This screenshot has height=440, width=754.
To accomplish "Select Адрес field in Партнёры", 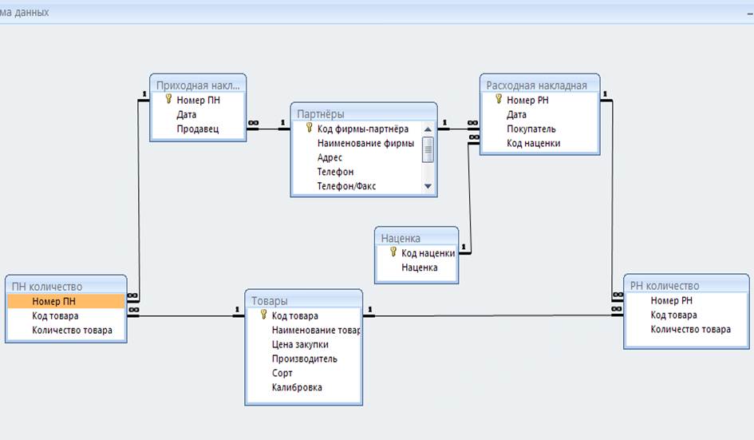I will (x=330, y=157).
